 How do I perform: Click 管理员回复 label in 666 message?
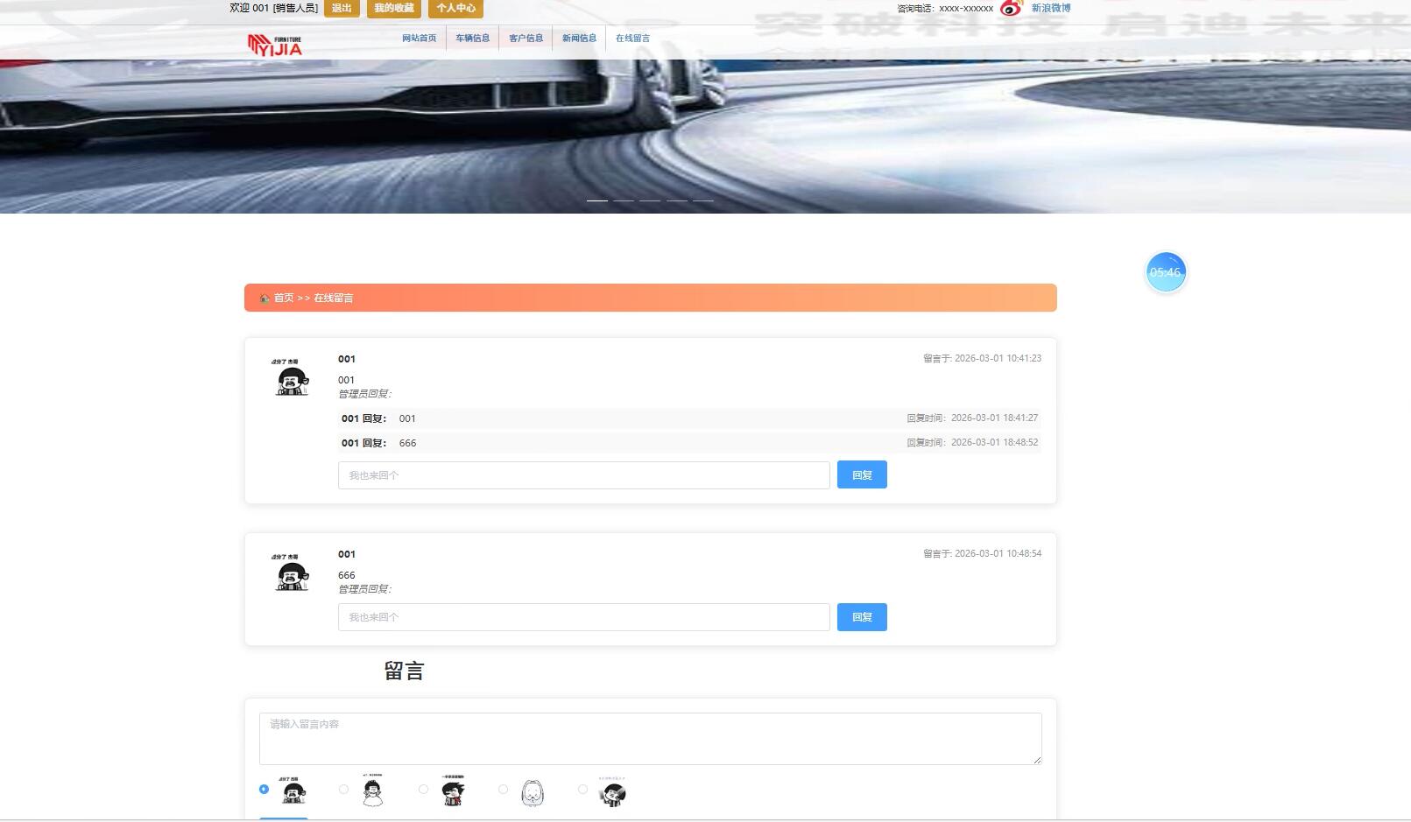pos(365,589)
